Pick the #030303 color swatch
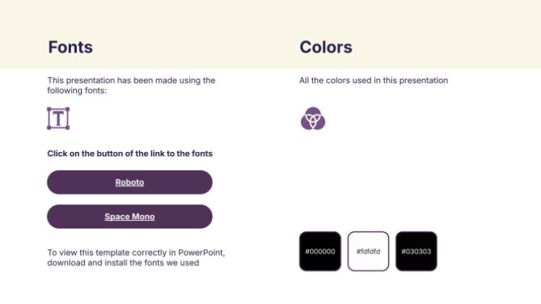 (x=416, y=251)
